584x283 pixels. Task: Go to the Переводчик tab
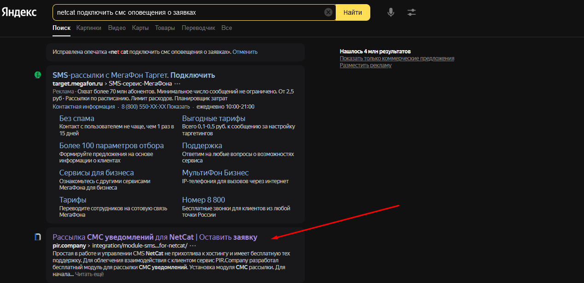click(199, 28)
